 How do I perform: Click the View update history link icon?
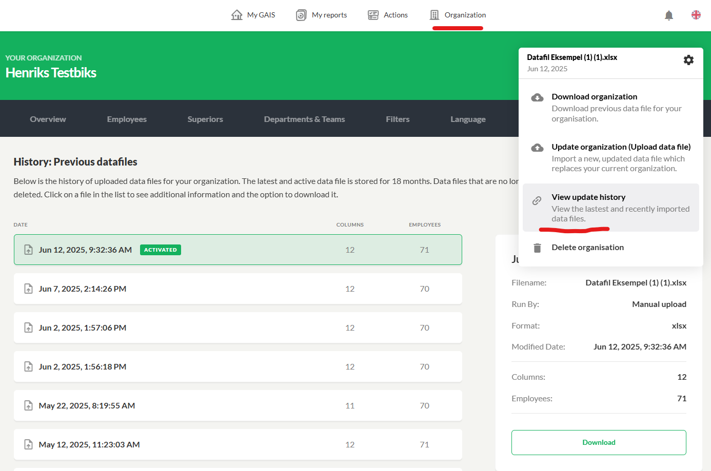point(537,200)
